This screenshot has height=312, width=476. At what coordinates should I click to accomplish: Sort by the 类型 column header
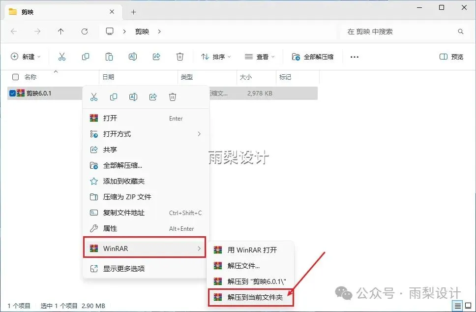(x=187, y=77)
